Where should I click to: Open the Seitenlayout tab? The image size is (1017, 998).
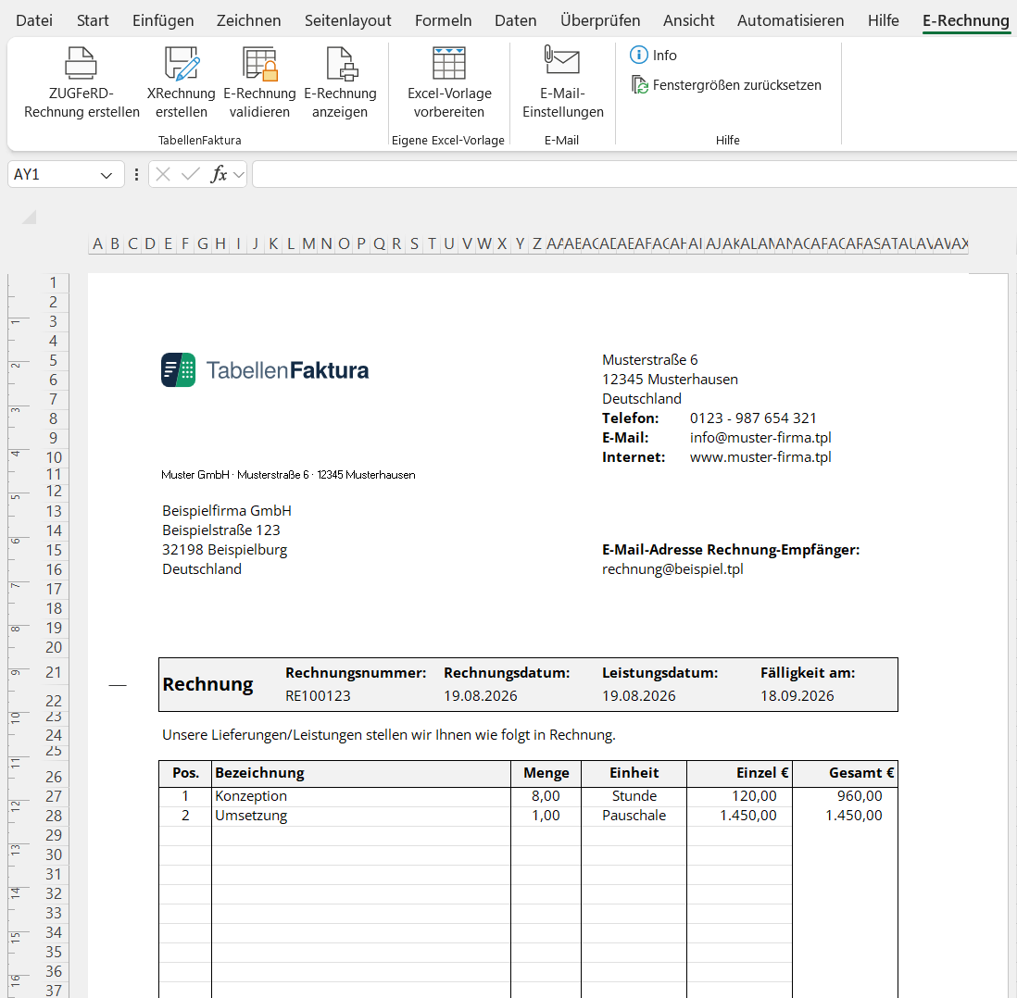point(347,20)
